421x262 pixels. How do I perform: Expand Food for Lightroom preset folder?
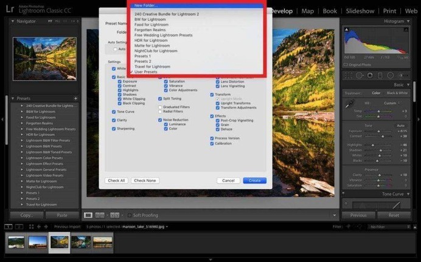(x=22, y=117)
